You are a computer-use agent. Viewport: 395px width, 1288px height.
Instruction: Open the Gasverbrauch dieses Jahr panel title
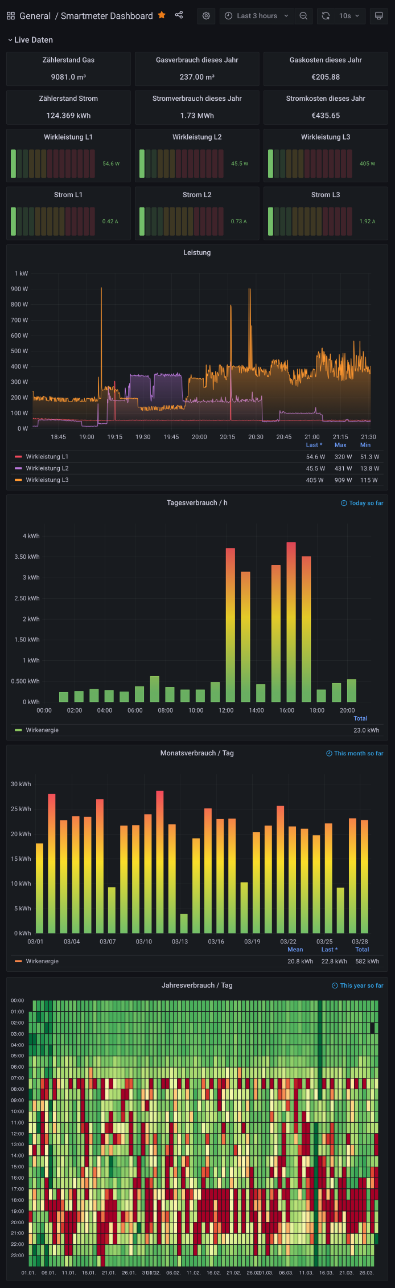[197, 60]
